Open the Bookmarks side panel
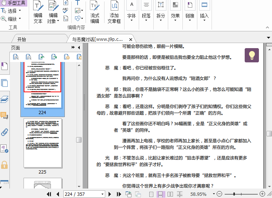This screenshot has width=272, height=198. coord(4,66)
